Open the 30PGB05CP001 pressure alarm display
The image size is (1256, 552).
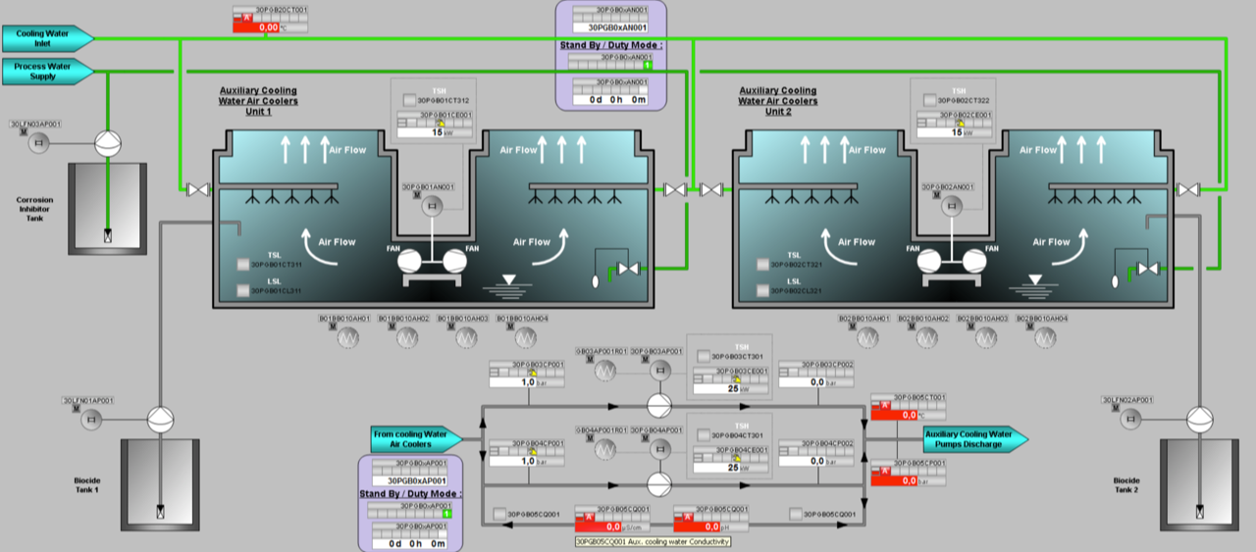[910, 473]
